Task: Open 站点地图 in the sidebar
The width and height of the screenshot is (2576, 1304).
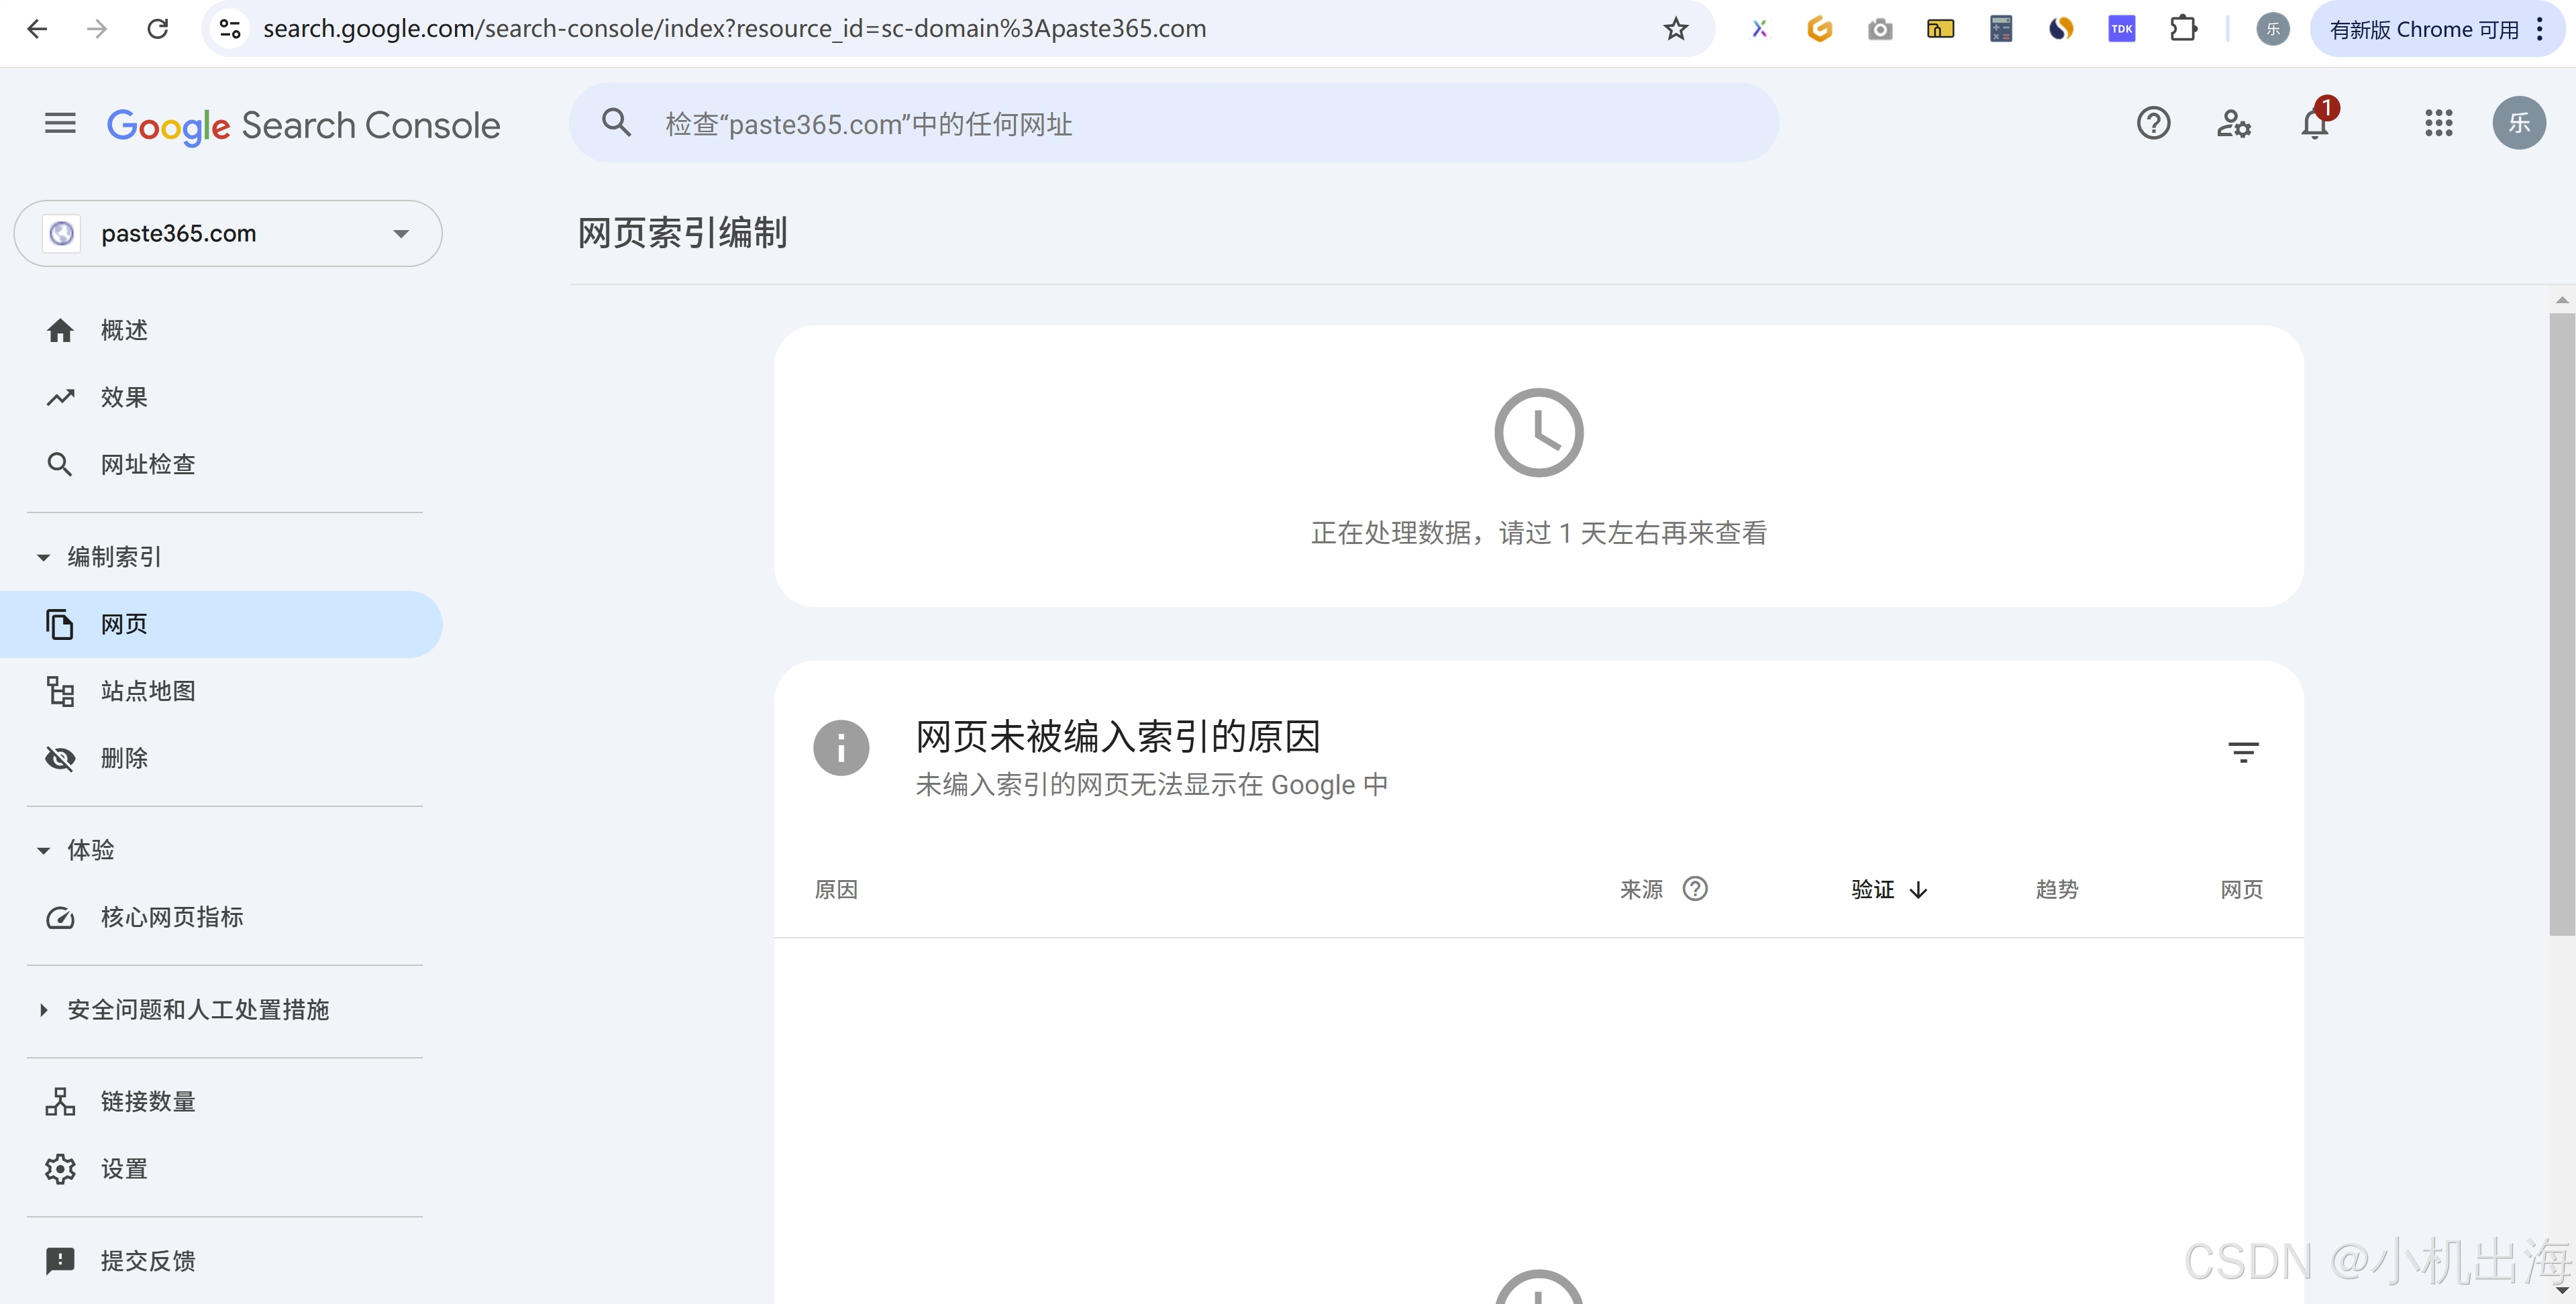Action: click(148, 691)
